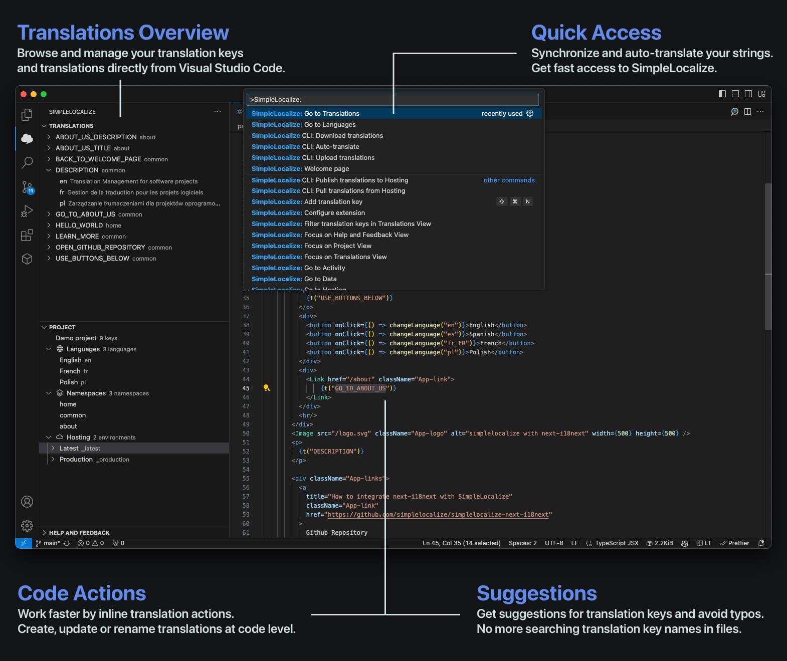
Task: Click the LT language tool status item
Action: tap(704, 543)
